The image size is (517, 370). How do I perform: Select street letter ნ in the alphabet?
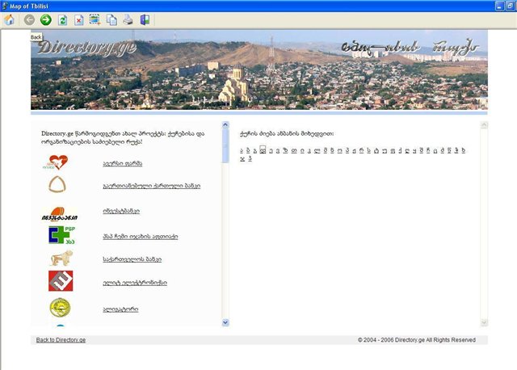[x=332, y=150]
